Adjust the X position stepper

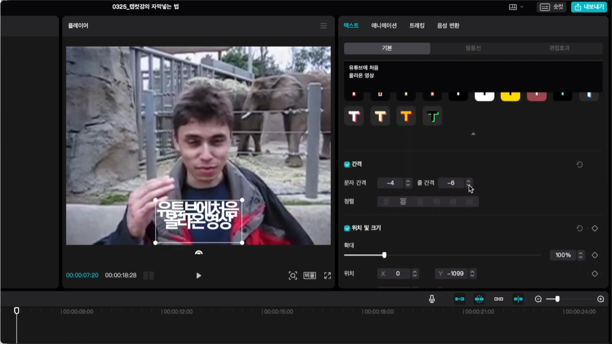pyautogui.click(x=415, y=273)
